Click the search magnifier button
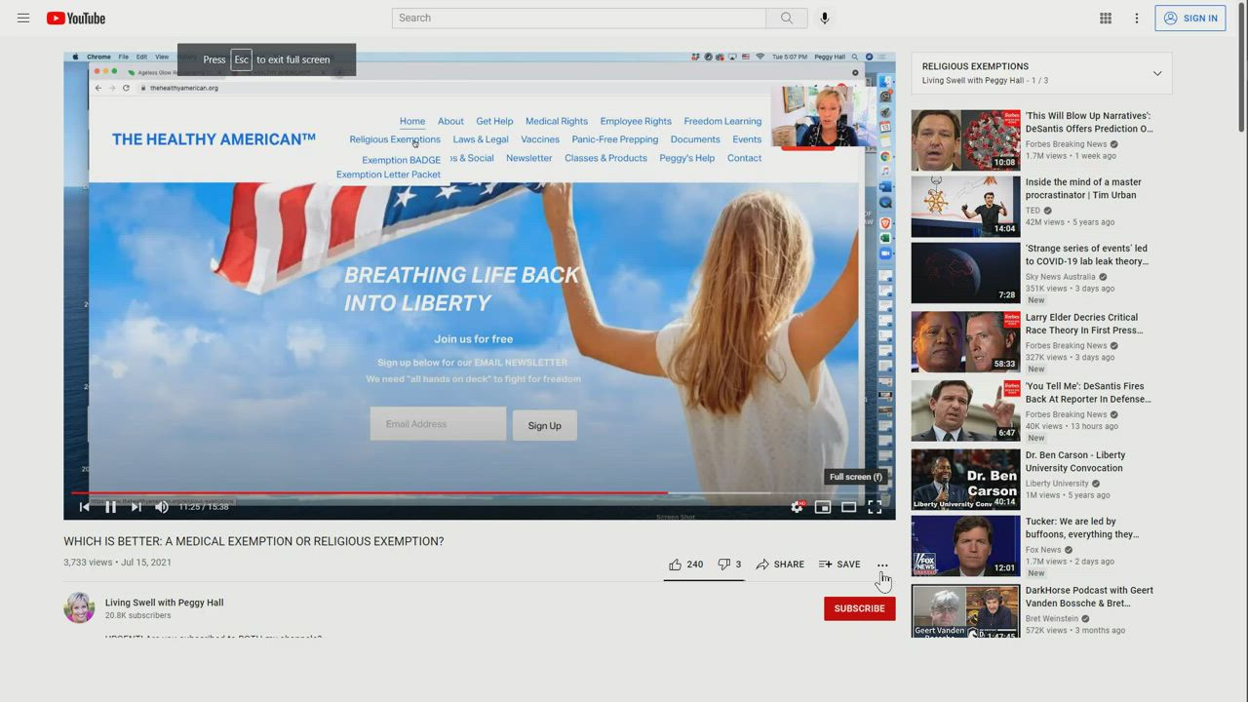This screenshot has height=702, width=1248. [x=786, y=18]
